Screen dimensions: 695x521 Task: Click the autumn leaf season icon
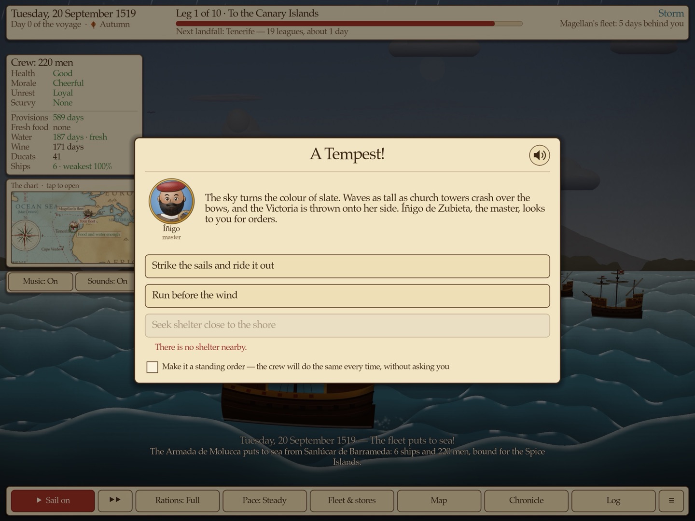tap(93, 25)
